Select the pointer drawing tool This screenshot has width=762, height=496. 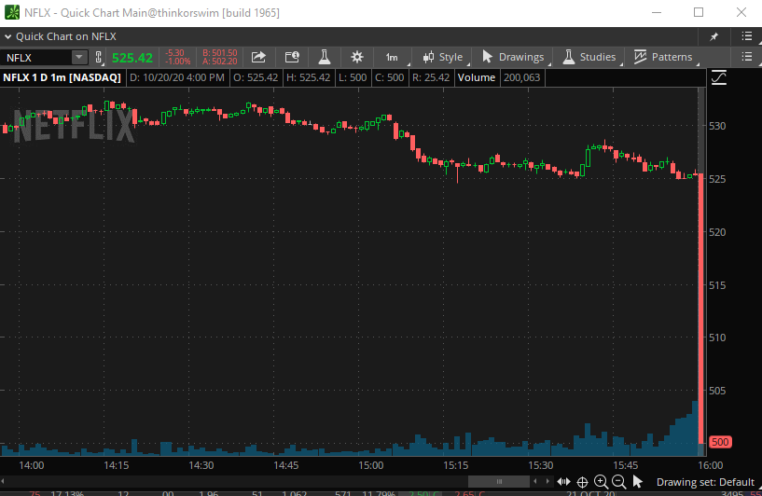coord(638,482)
